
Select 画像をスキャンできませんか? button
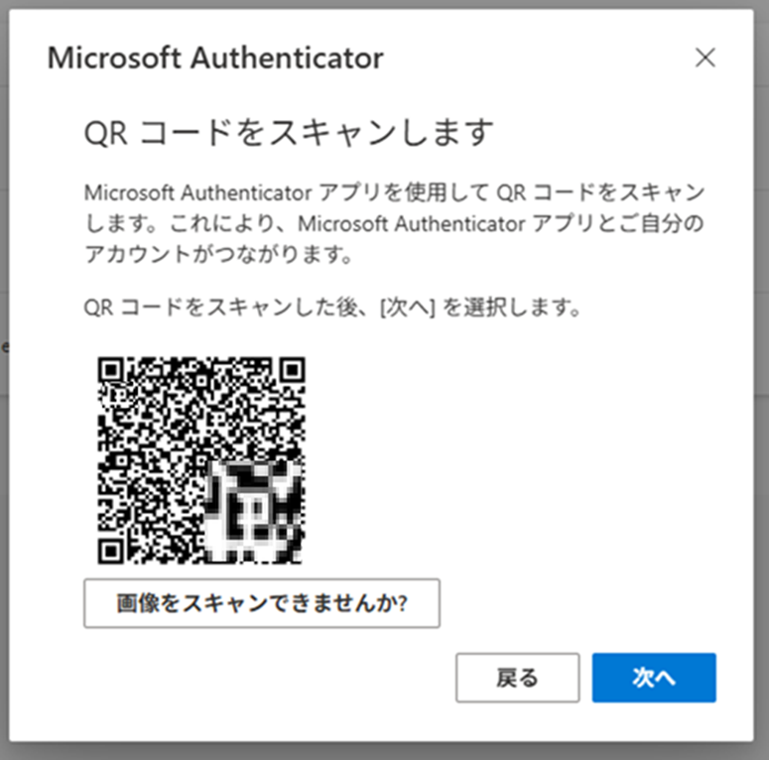[x=262, y=603]
